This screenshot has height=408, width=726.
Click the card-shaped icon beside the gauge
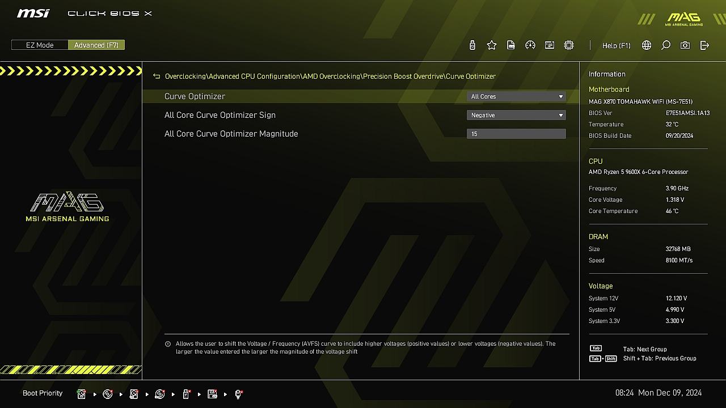pyautogui.click(x=550, y=45)
